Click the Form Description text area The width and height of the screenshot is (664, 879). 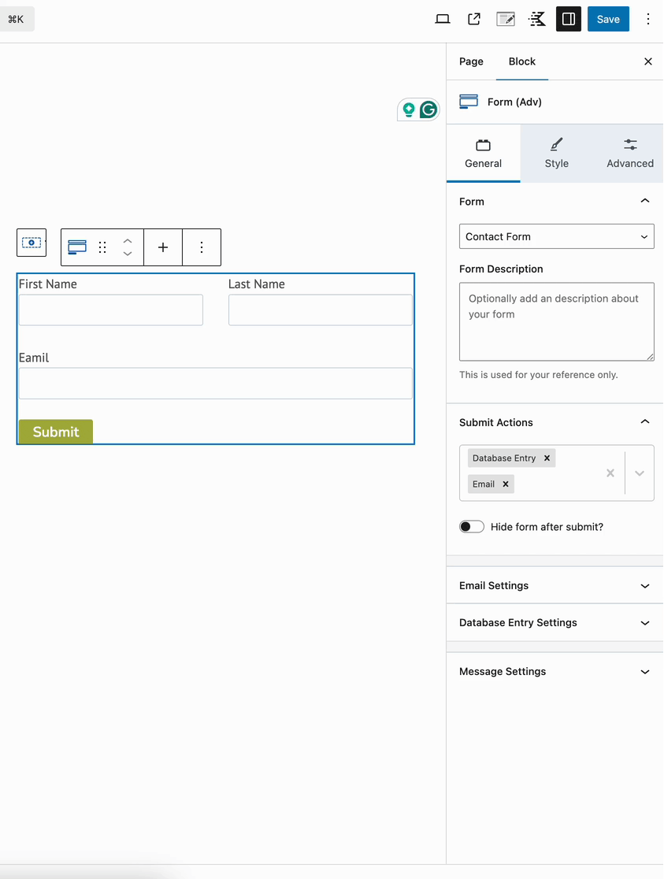tap(556, 321)
